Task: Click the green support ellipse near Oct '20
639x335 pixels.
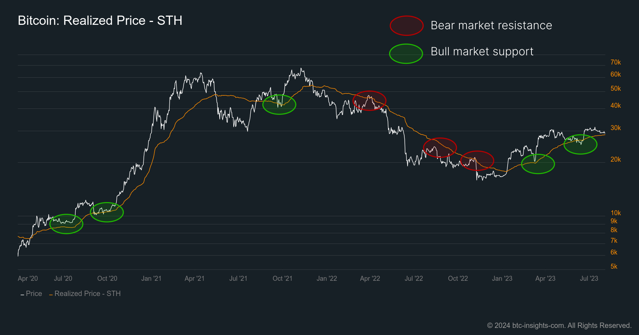Action: pos(107,212)
